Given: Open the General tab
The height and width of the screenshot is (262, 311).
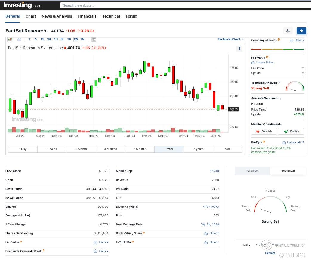Looking at the screenshot, I should pyautogui.click(x=13, y=16).
